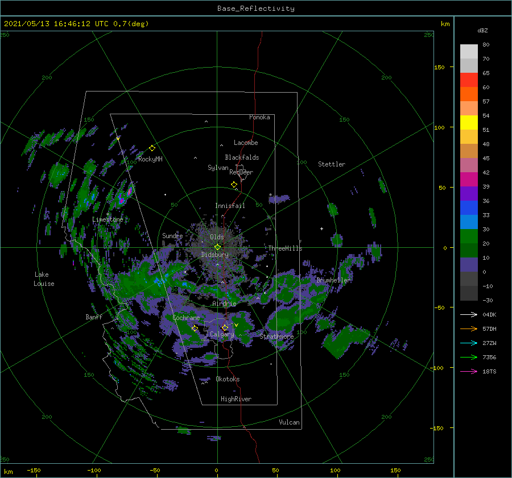This screenshot has height=478, width=512.
Task: Select the radar-site diamond between Olds and Didsbury
Action: pyautogui.click(x=217, y=247)
